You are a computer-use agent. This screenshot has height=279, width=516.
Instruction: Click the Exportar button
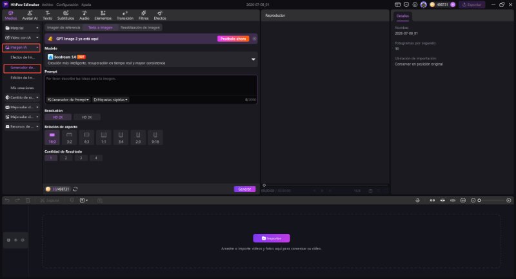[471, 5]
